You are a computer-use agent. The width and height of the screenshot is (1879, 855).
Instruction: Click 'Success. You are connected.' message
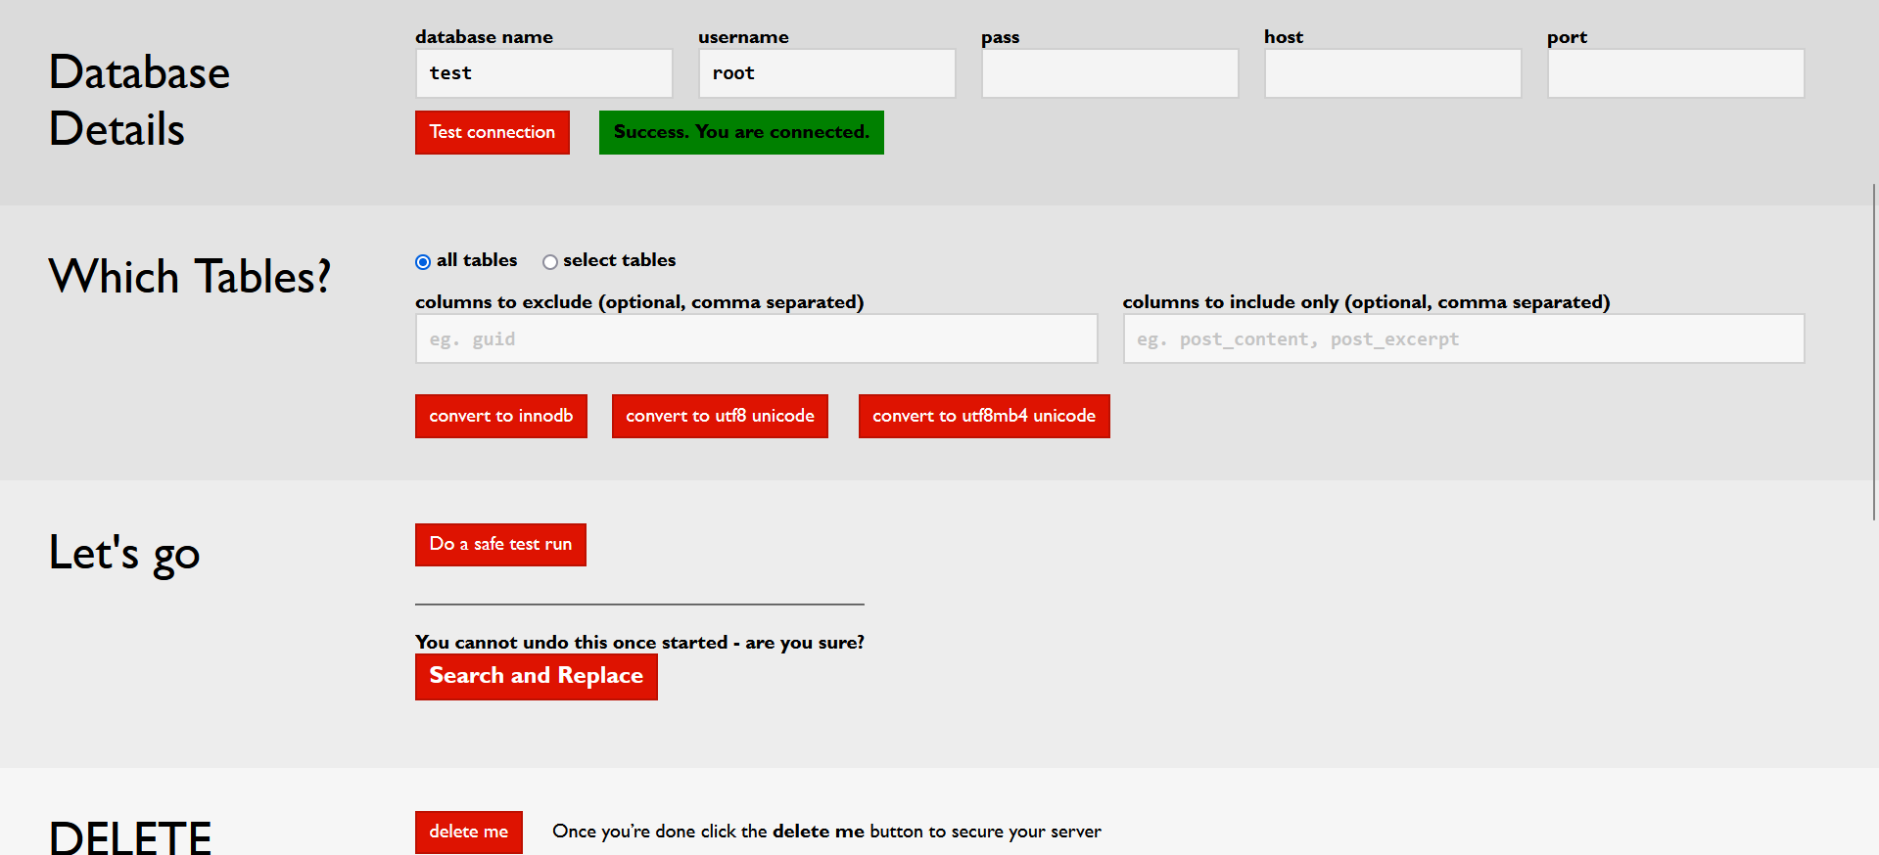[741, 132]
